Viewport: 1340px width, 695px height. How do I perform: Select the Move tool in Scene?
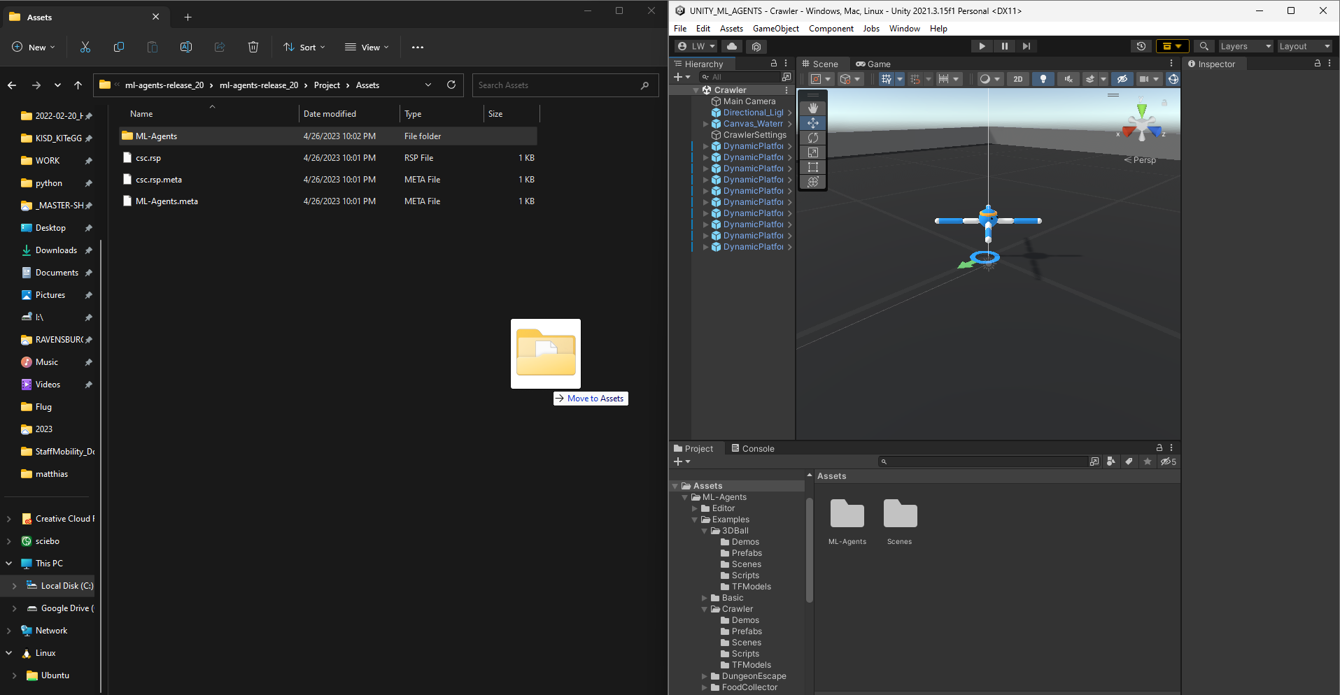[812, 123]
